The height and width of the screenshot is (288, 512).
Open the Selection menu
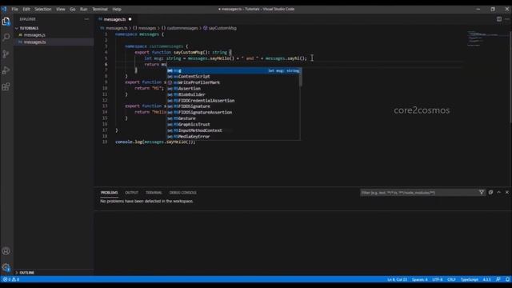(x=43, y=9)
